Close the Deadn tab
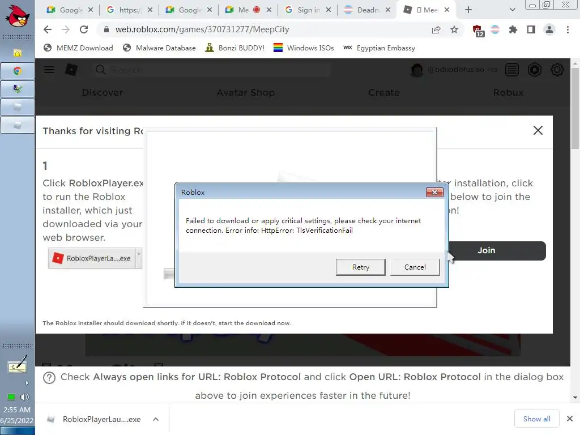 (x=387, y=10)
